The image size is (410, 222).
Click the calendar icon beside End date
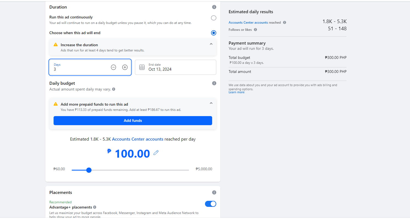[142, 67]
